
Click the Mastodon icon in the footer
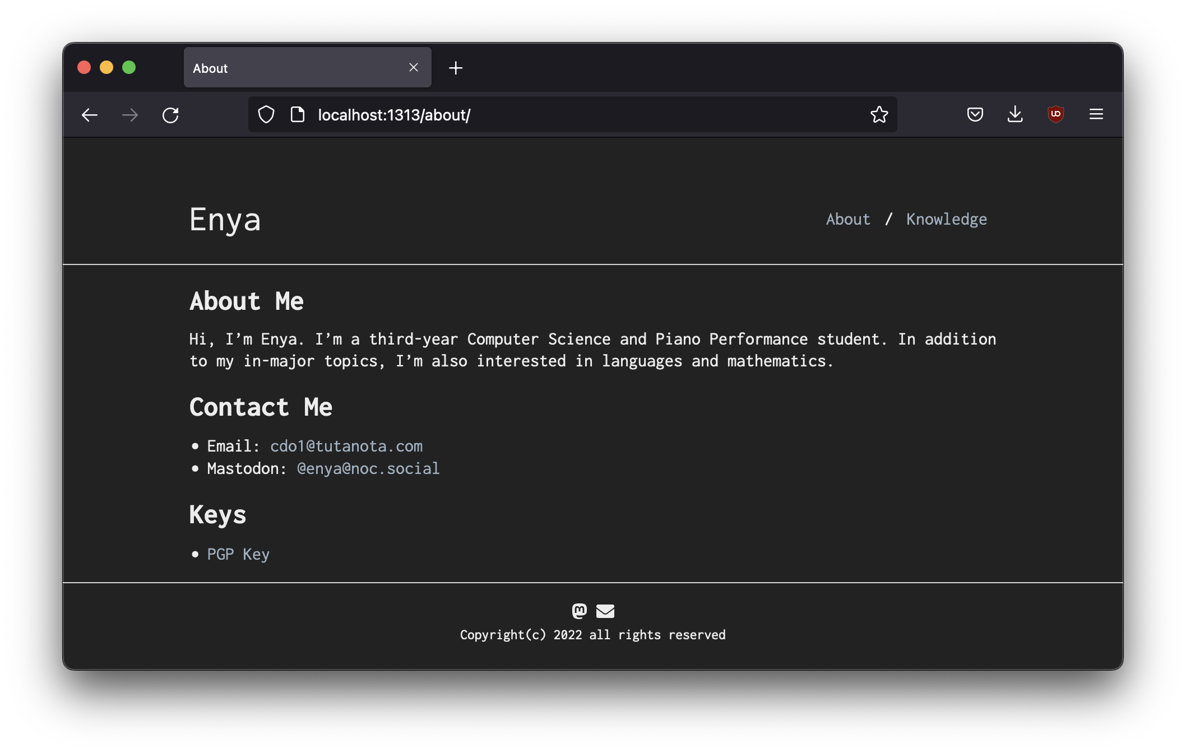580,611
